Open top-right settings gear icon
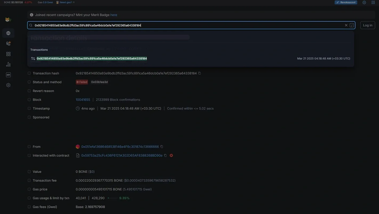Image resolution: width=379 pixels, height=214 pixels. coord(364,2)
